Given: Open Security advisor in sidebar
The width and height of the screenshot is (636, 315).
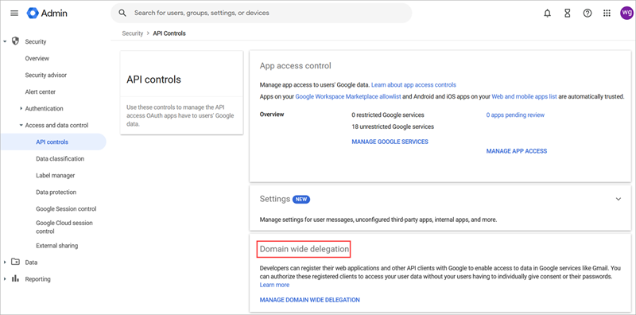Looking at the screenshot, I should [46, 75].
